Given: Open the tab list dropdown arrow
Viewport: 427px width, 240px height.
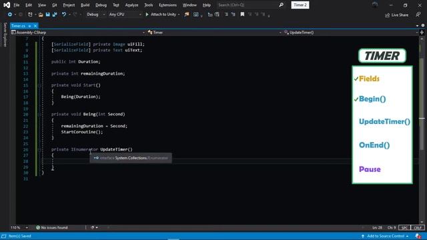Looking at the screenshot, I should (x=417, y=26).
